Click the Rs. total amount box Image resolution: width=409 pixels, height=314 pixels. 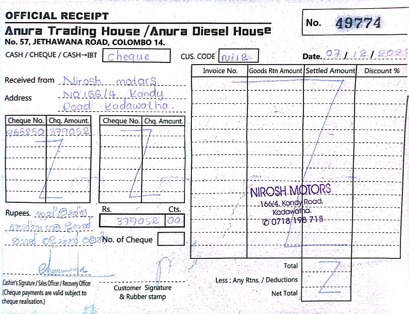132,221
